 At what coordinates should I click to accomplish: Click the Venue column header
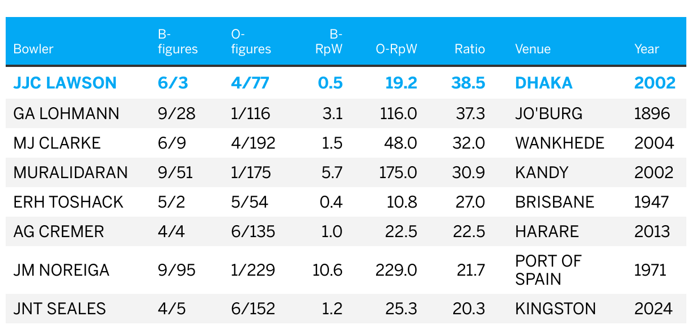[x=533, y=49]
